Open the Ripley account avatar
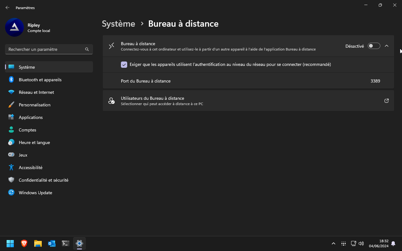Screen dimensions: 402x251 click(14, 27)
